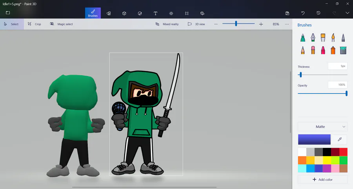
Task: Expand the top-right chevron menu
Action: coord(348,13)
